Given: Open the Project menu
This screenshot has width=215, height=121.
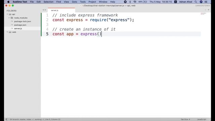Looking at the screenshot, I should coord(92,2).
